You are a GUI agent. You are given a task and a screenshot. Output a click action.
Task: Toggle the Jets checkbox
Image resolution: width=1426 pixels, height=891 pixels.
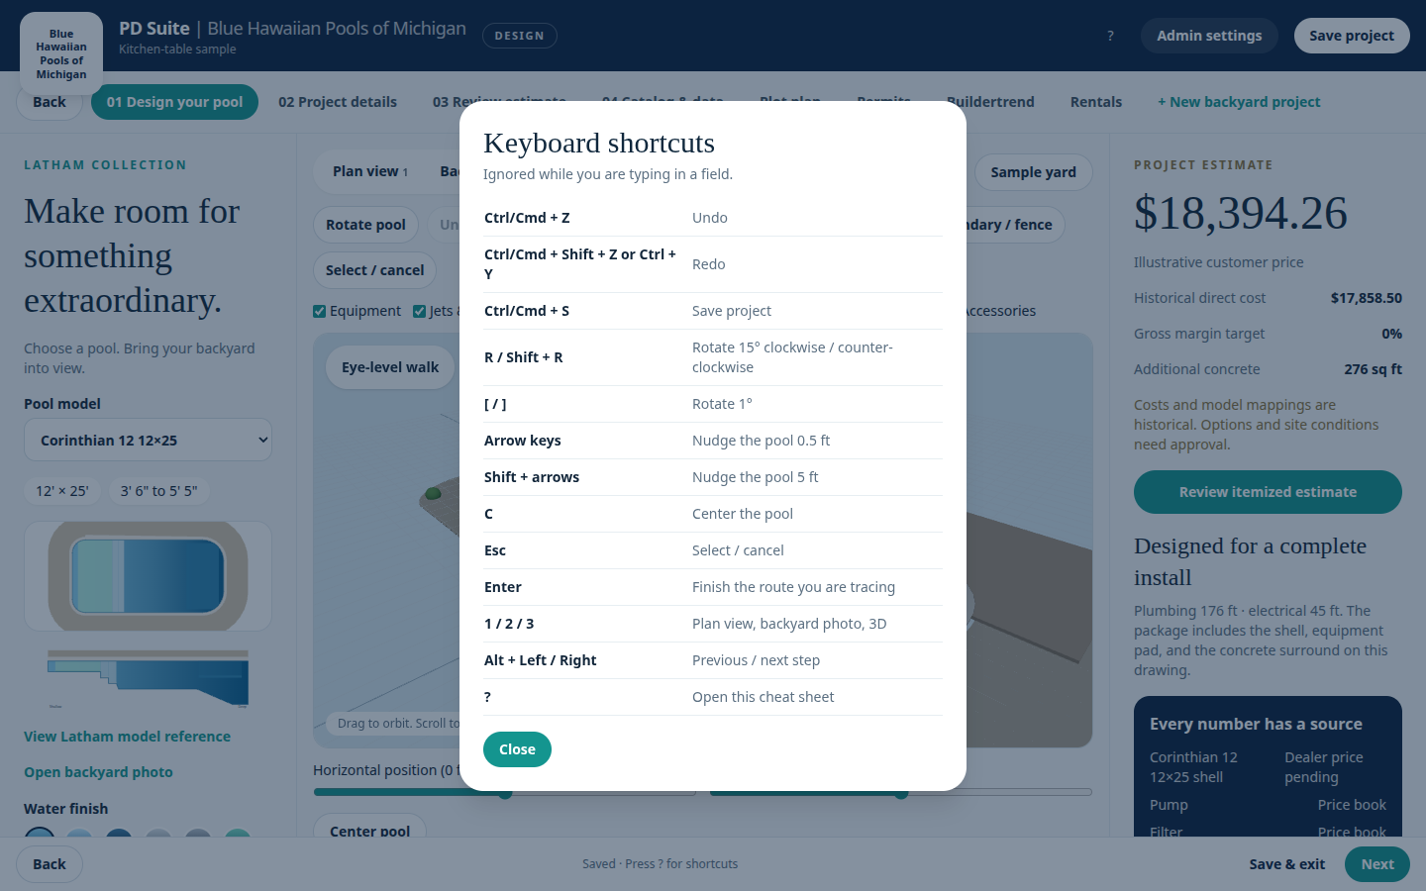click(x=419, y=311)
